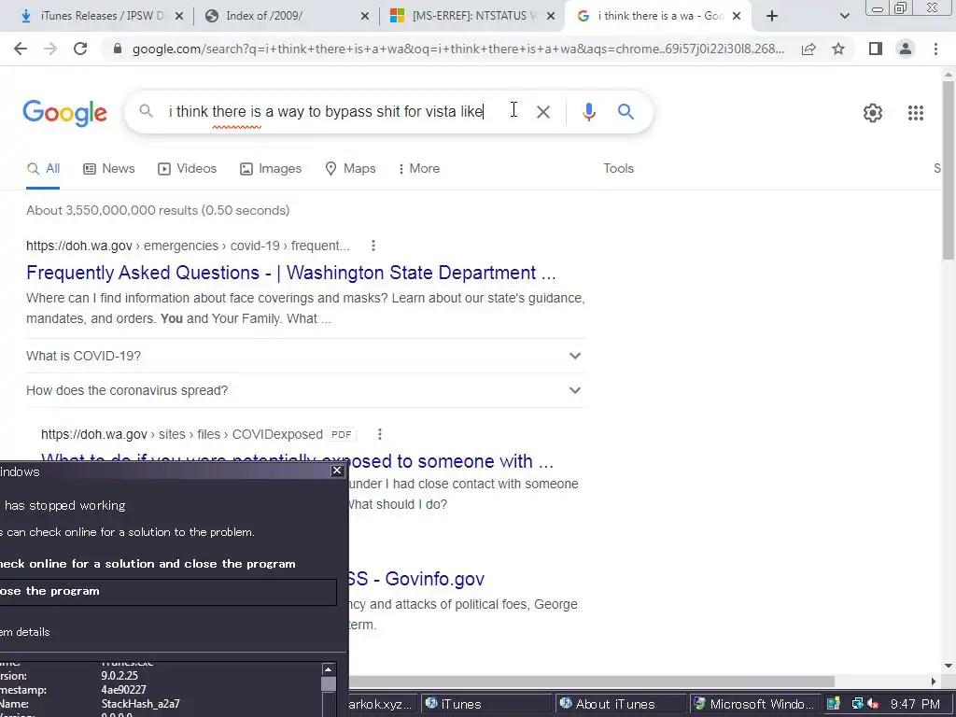Open three-dot options for doh.wa.gov frequent result

[373, 246]
